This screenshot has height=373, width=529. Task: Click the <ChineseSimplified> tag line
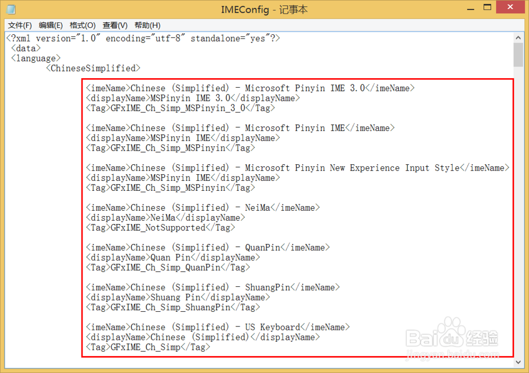[93, 68]
